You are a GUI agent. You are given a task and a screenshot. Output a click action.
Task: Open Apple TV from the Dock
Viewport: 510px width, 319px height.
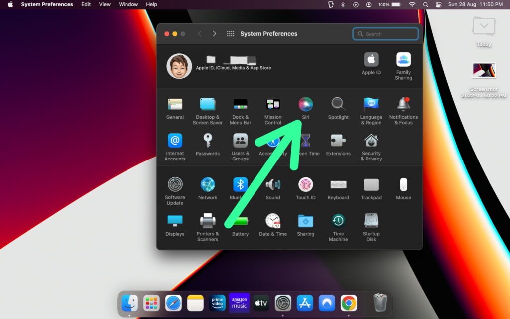point(261,303)
